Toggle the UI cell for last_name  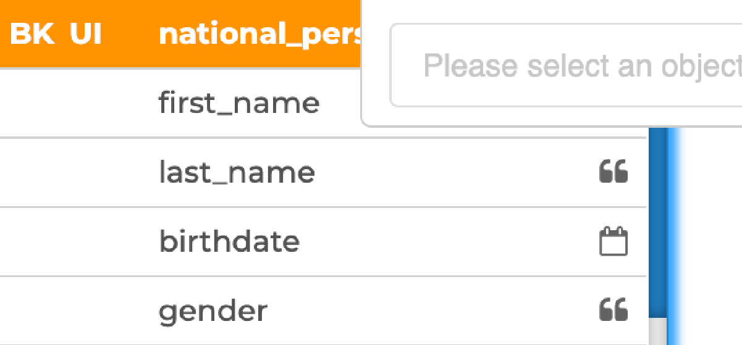click(x=85, y=172)
